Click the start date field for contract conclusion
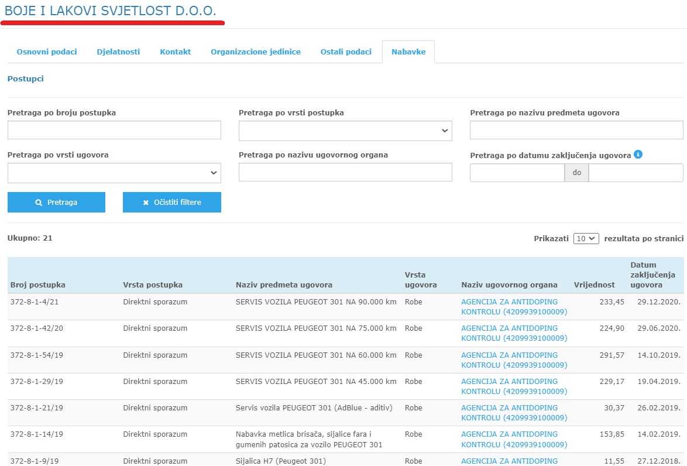Screen dimensions: 687x466 tap(517, 173)
